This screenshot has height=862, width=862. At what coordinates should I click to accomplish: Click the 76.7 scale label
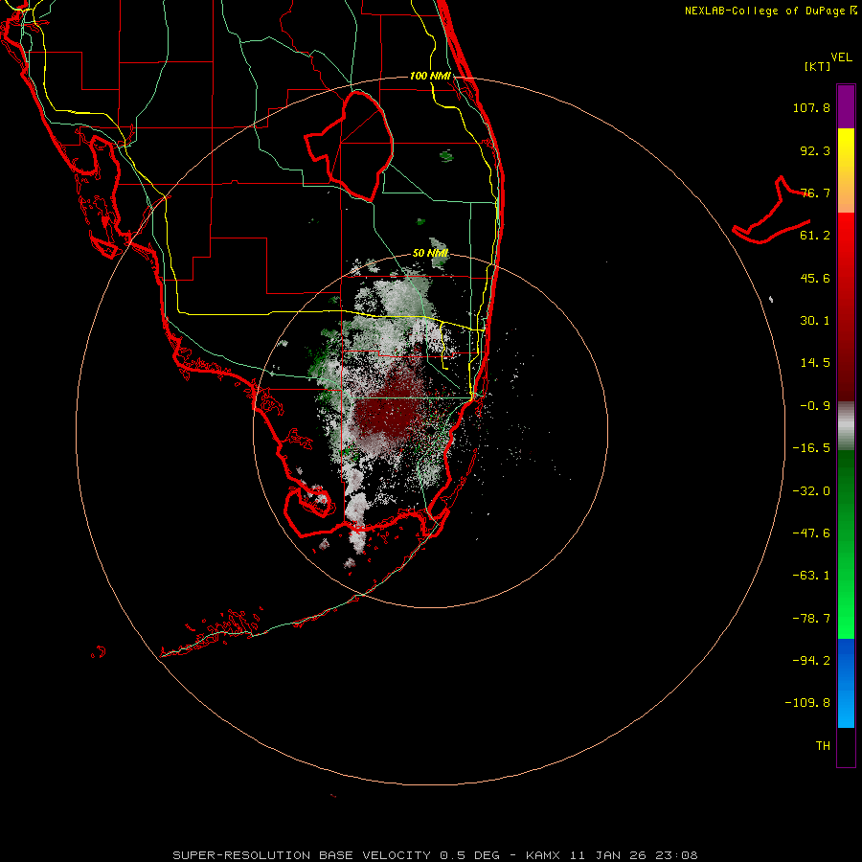click(x=815, y=193)
